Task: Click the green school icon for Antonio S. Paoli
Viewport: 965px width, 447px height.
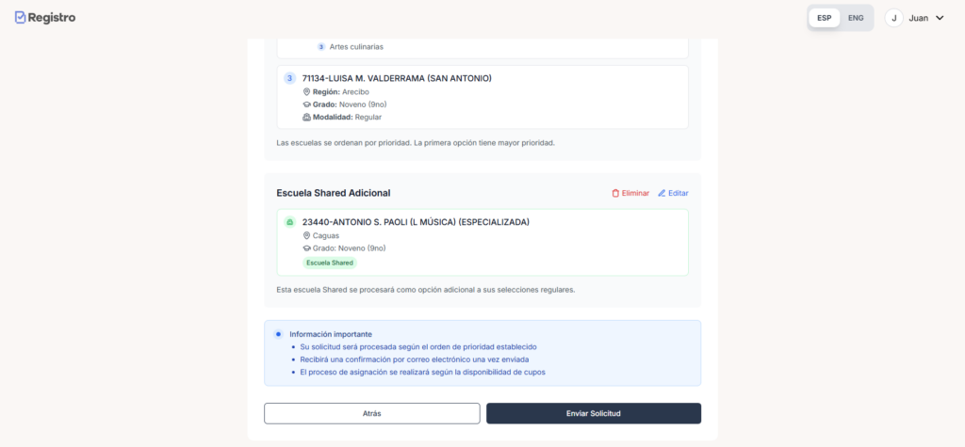Action: tap(289, 222)
